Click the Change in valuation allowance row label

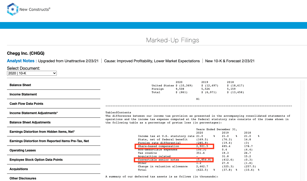click(x=163, y=166)
